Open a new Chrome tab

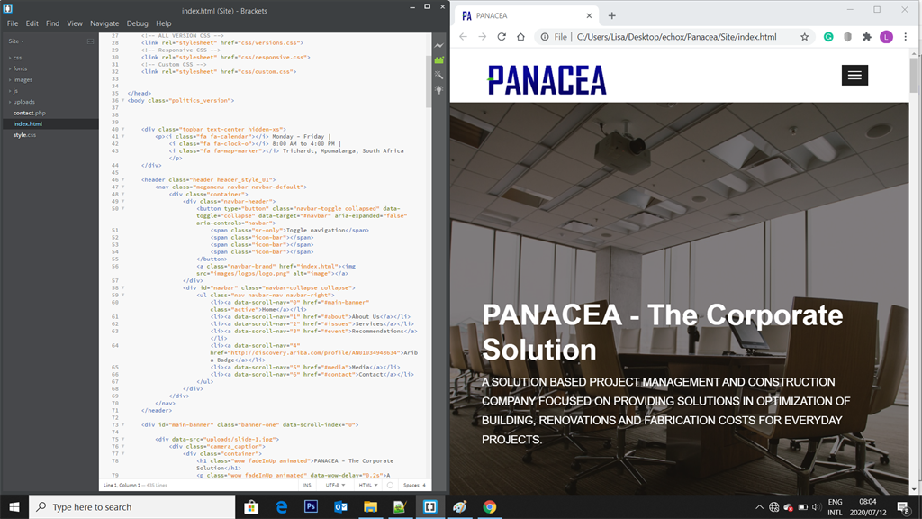point(611,16)
